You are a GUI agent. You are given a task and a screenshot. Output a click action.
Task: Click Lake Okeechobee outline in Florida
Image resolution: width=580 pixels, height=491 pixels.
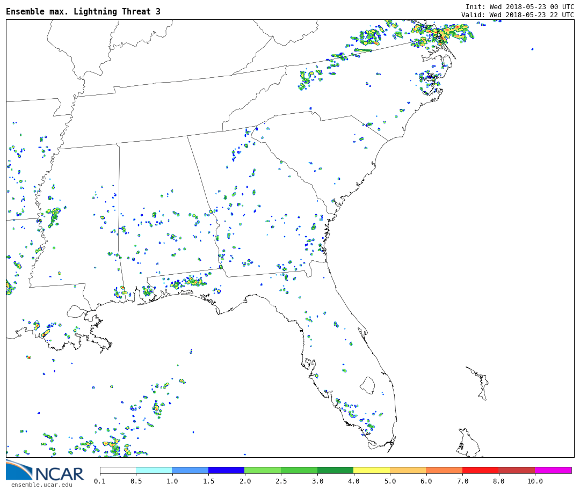click(367, 385)
